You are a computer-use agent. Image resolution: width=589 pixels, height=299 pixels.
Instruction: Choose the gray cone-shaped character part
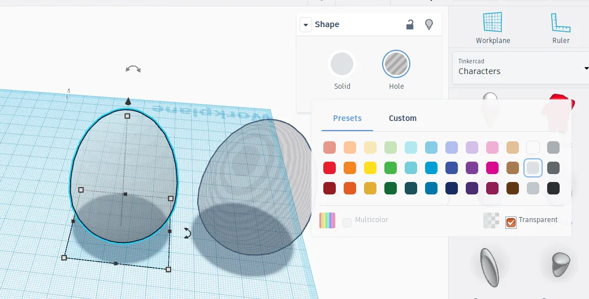coord(560,264)
